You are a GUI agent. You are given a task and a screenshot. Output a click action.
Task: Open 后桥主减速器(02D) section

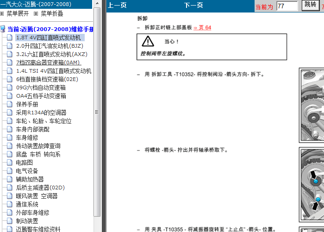pyautogui.click(x=40, y=188)
